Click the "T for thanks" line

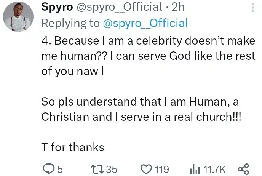pos(72,147)
